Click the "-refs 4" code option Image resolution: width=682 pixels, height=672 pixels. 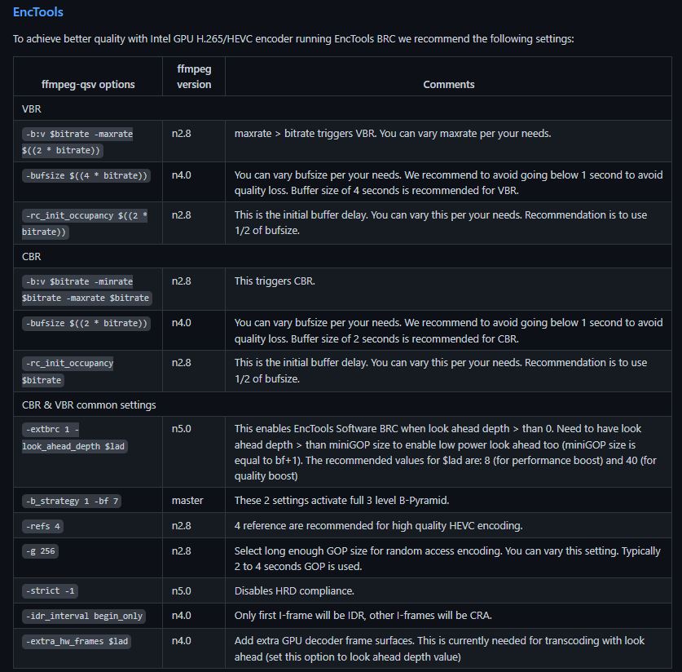tap(43, 526)
